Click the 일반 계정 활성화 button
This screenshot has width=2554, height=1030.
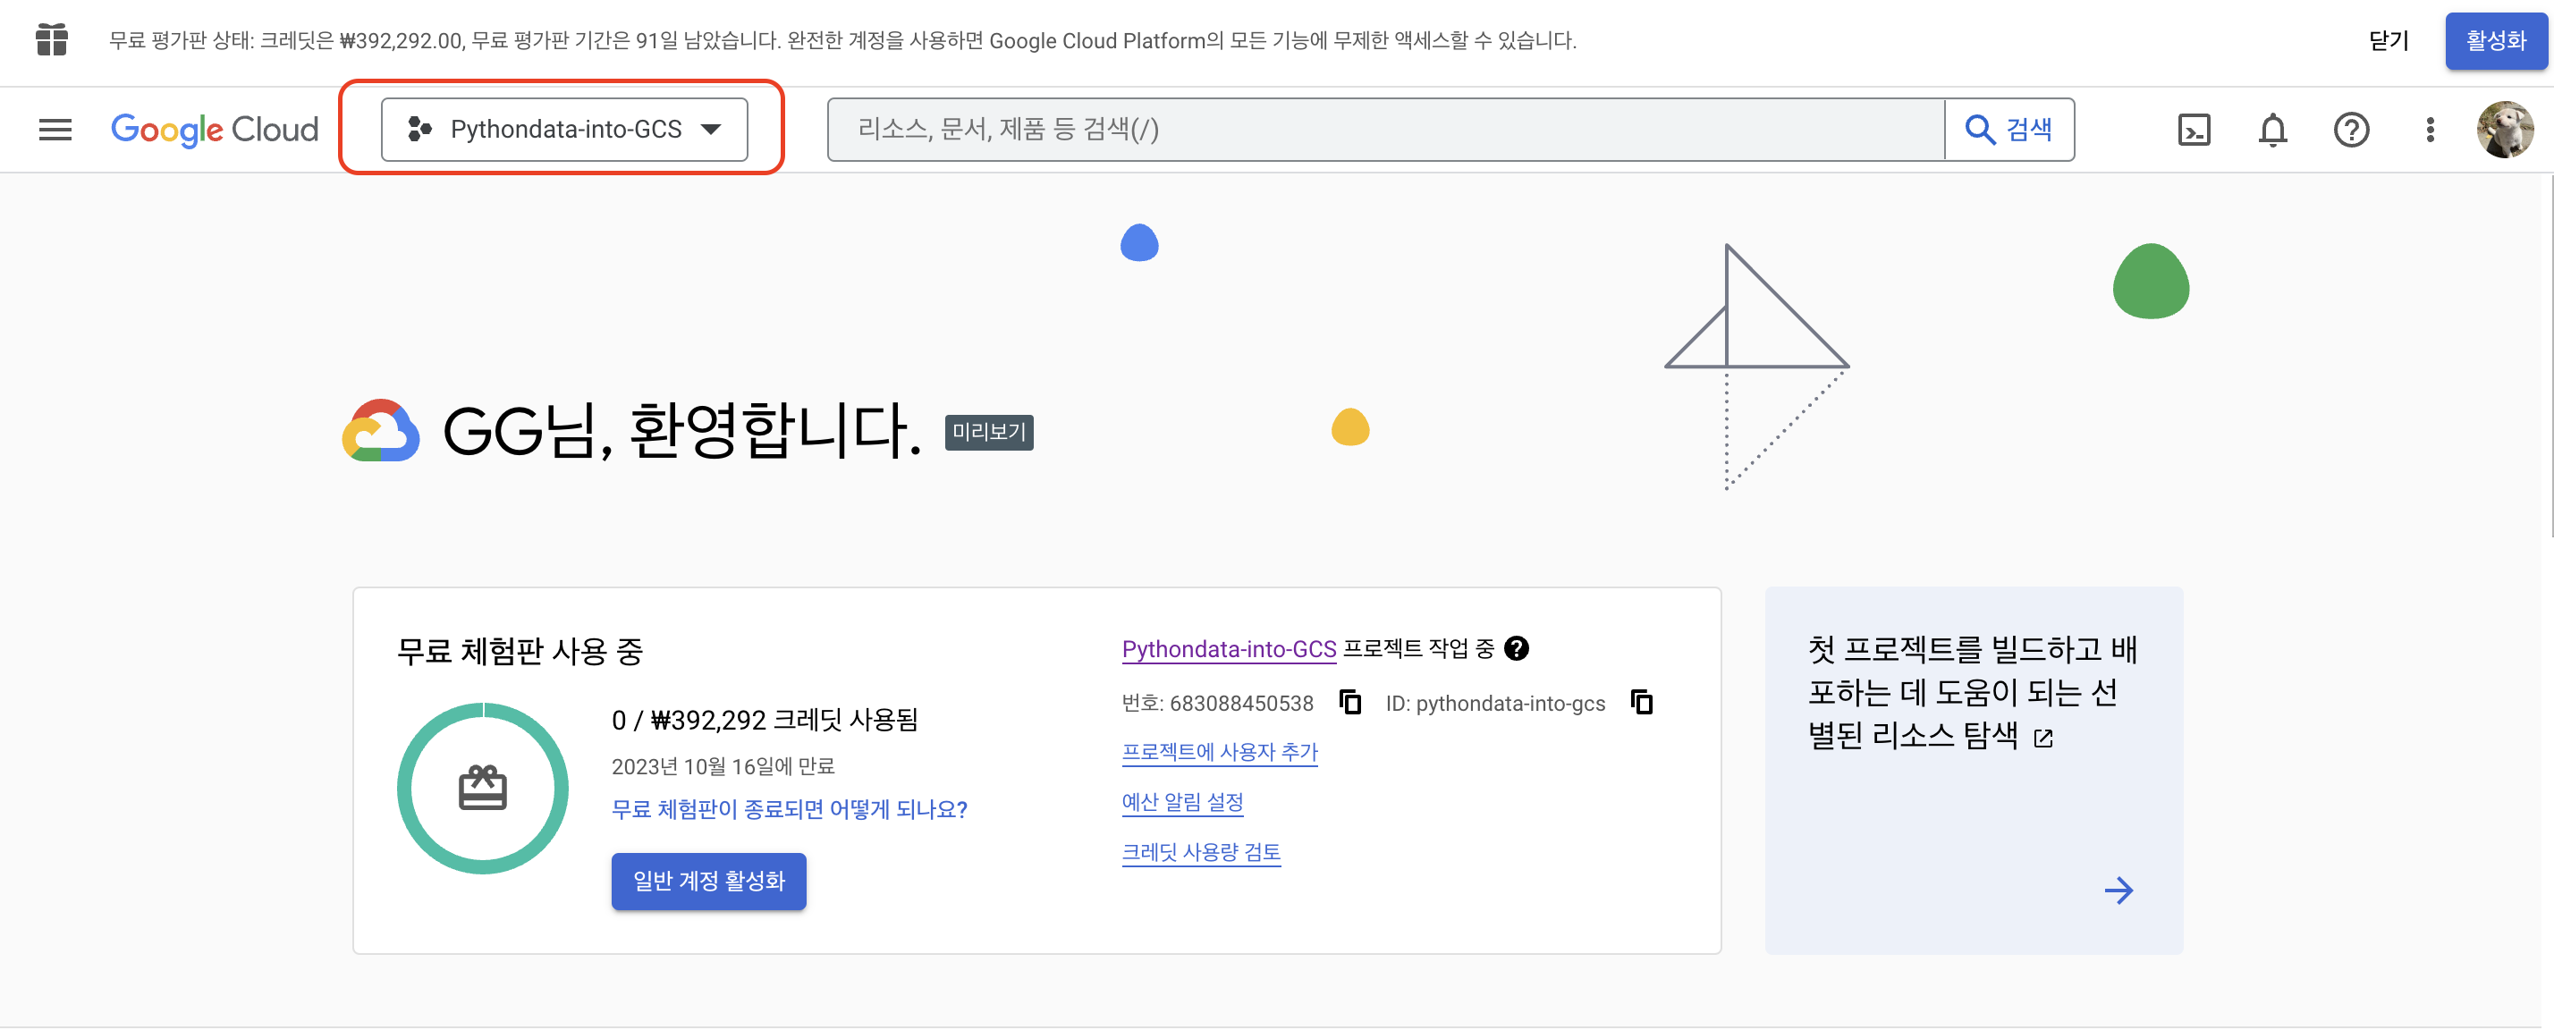point(708,881)
